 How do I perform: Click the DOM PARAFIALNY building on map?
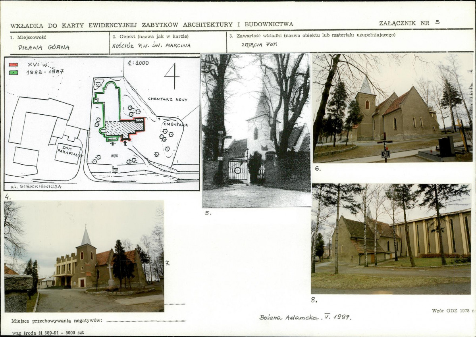pos(68,153)
